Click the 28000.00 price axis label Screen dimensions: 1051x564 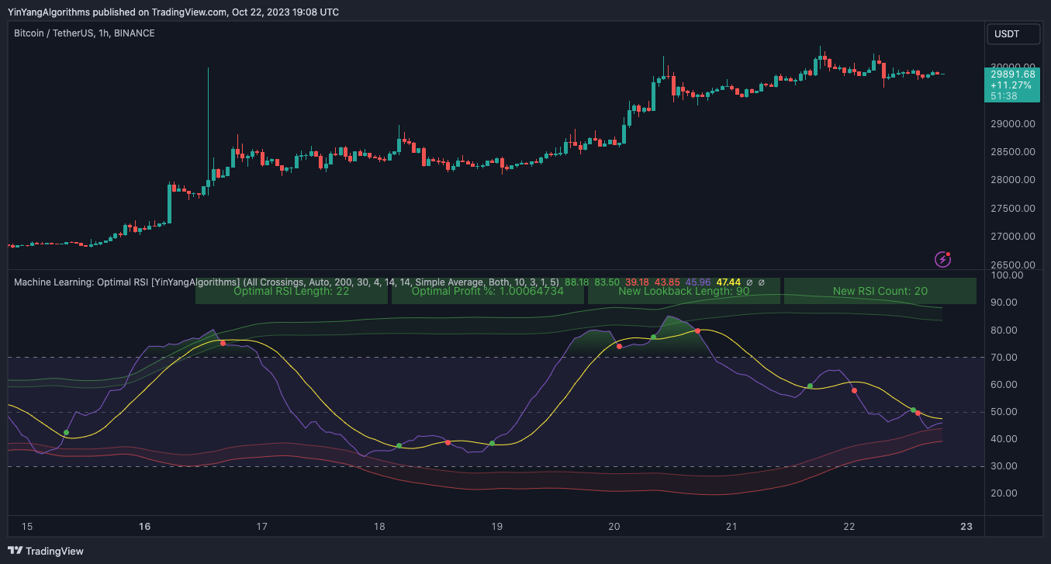point(1013,180)
